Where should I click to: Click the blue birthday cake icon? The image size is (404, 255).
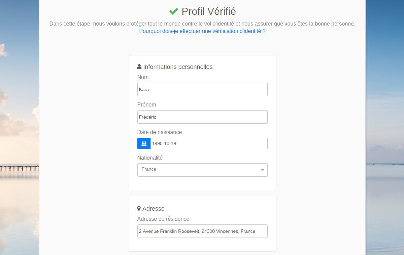click(x=144, y=143)
